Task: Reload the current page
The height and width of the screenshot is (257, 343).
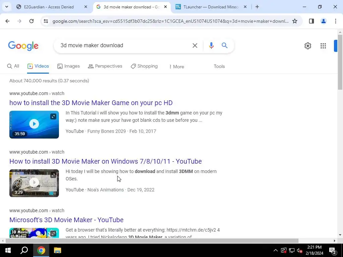Action: (x=31, y=21)
